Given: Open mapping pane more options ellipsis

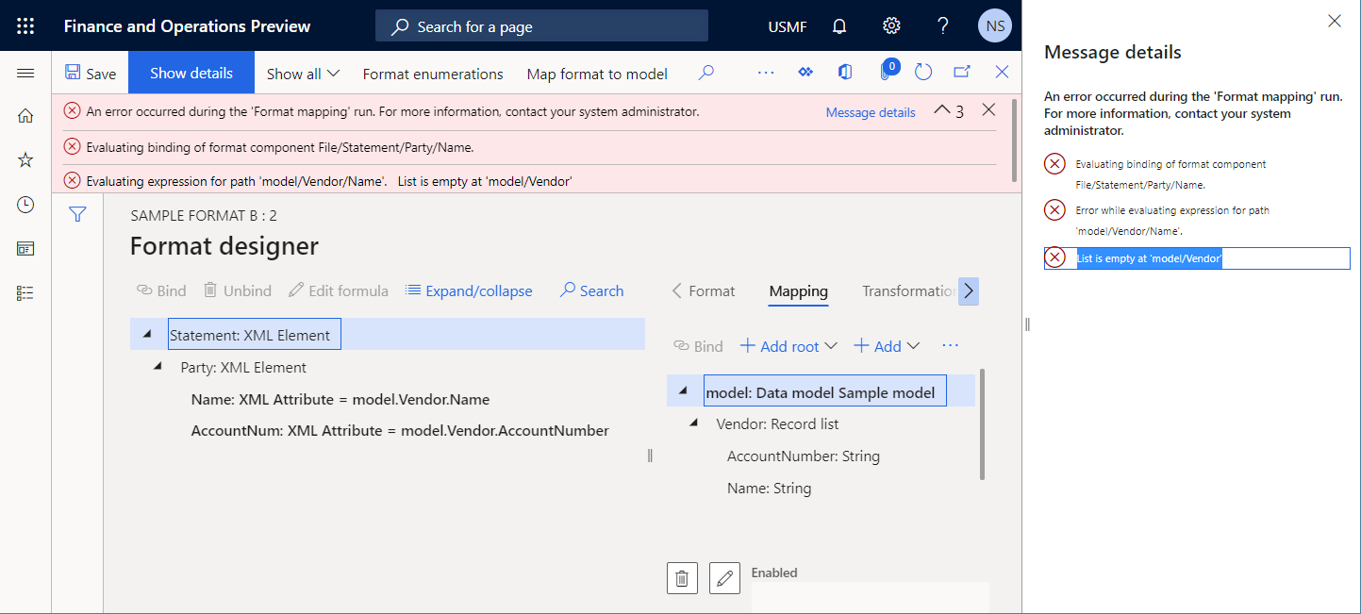Looking at the screenshot, I should click(x=950, y=346).
